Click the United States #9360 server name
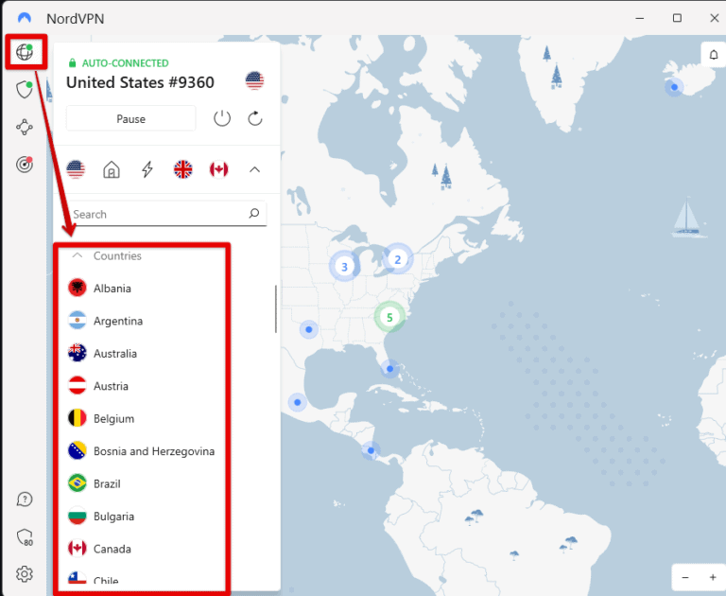The image size is (726, 596). click(140, 82)
